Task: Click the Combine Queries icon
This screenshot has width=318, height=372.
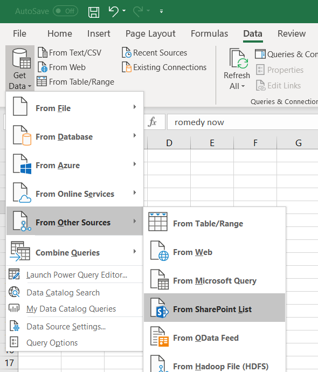Action: (20, 251)
